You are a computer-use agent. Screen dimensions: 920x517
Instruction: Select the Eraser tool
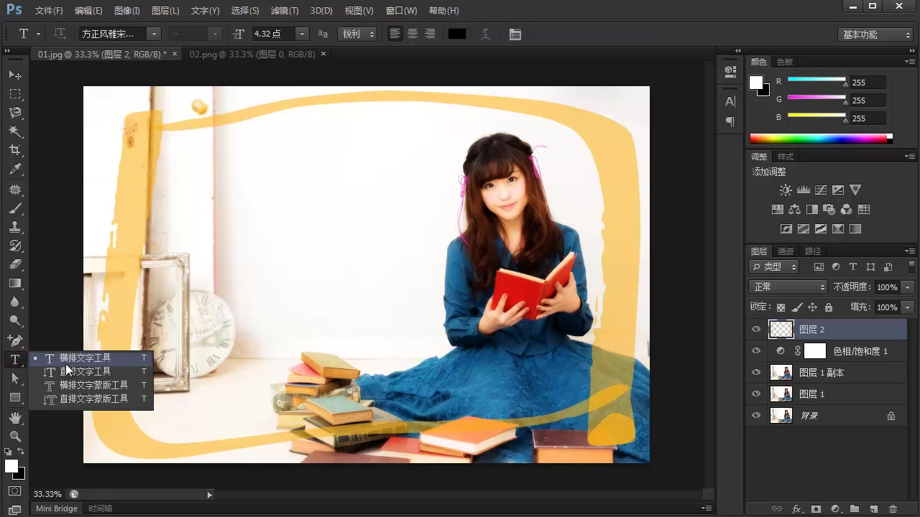pos(14,264)
